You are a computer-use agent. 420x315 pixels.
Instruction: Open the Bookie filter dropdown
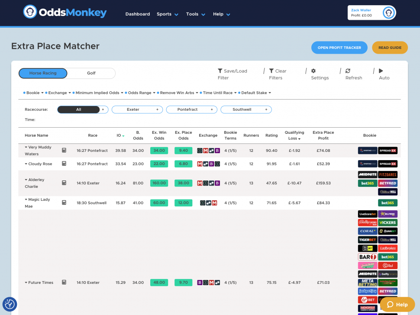click(33, 93)
